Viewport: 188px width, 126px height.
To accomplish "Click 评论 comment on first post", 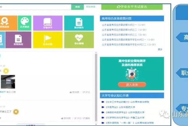I will pyautogui.click(x=86, y=92).
